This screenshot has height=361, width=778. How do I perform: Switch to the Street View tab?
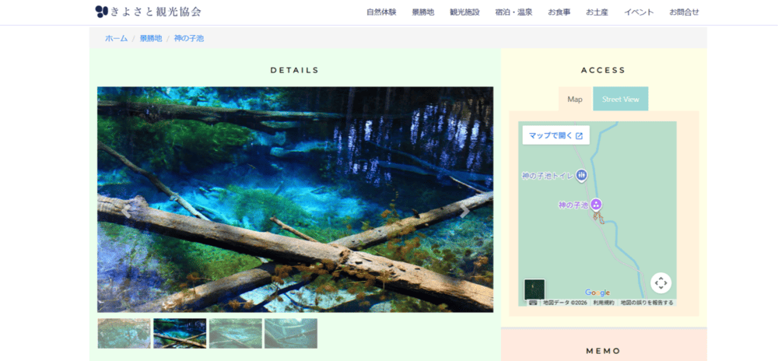[620, 99]
